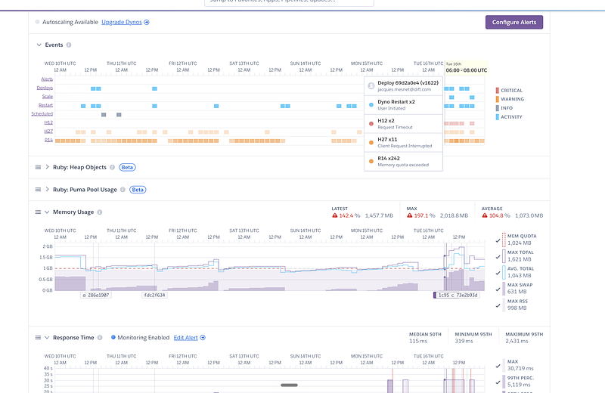This screenshot has height=393, width=605.
Task: Click the info icon next to Response Time
Action: [100, 338]
